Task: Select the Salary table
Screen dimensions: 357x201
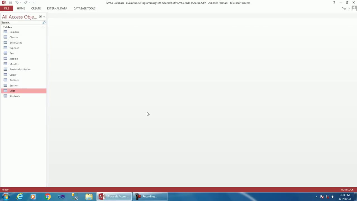Action: pos(24,75)
